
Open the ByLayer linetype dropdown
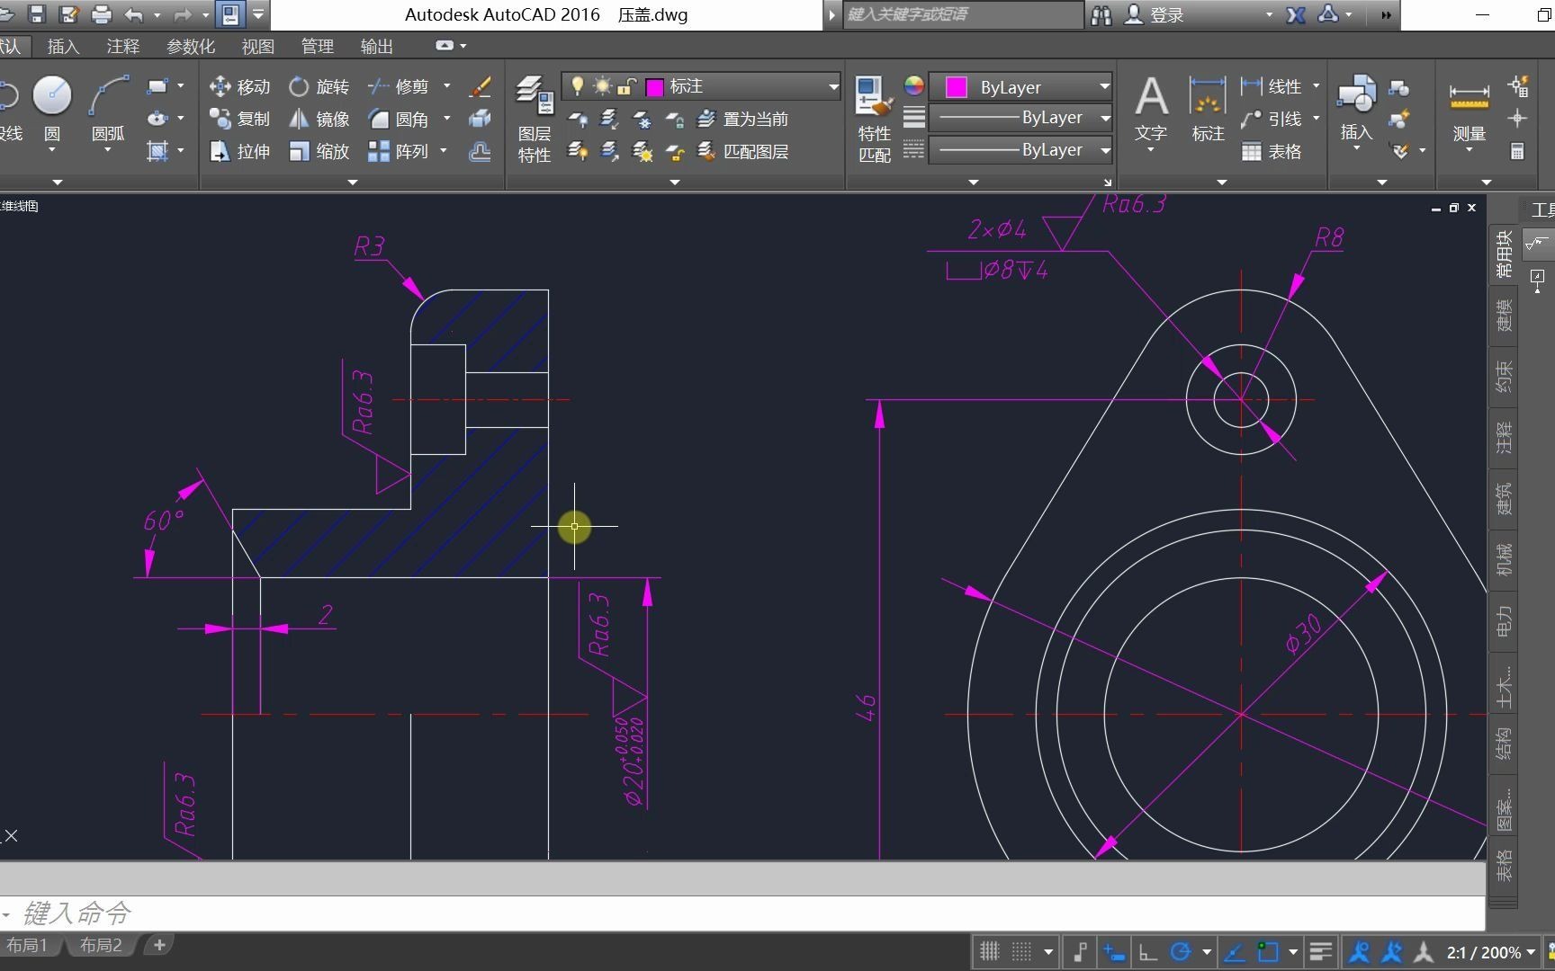pos(1020,150)
